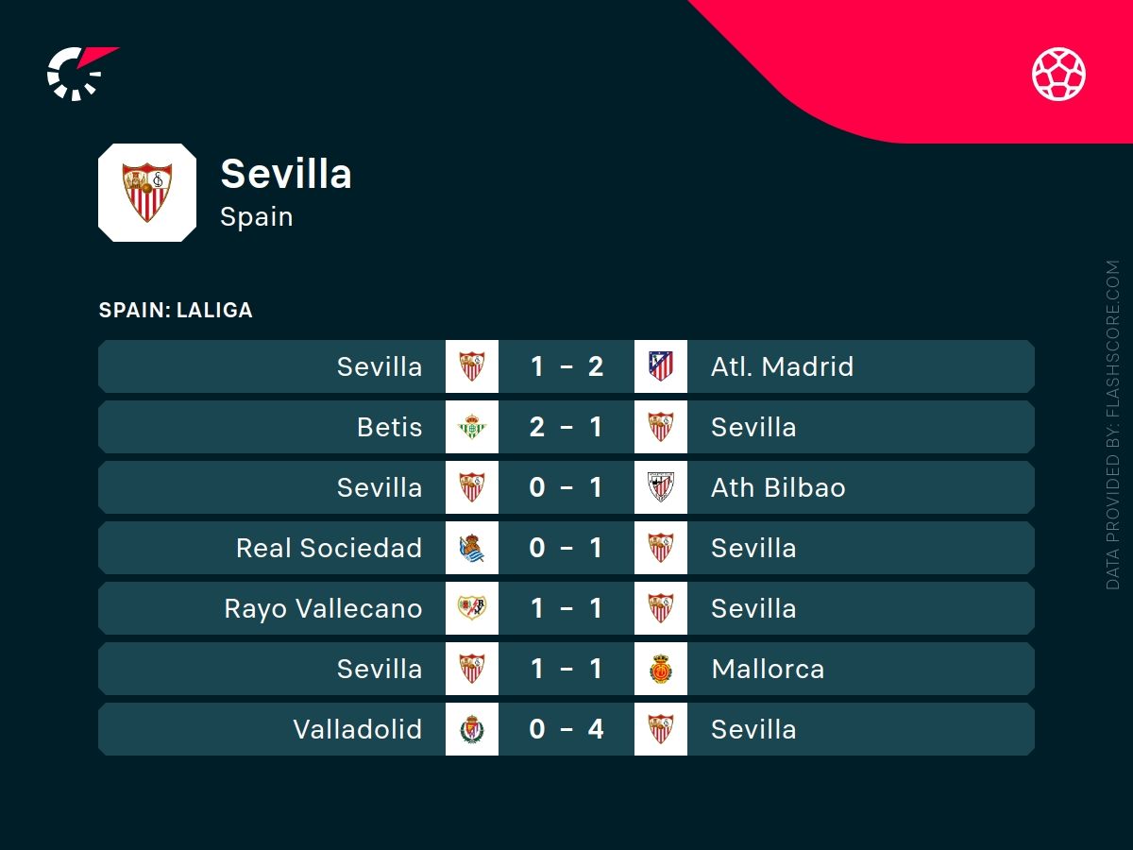
Task: Click the Data Provided By Flashscore.com text
Action: point(1112,425)
